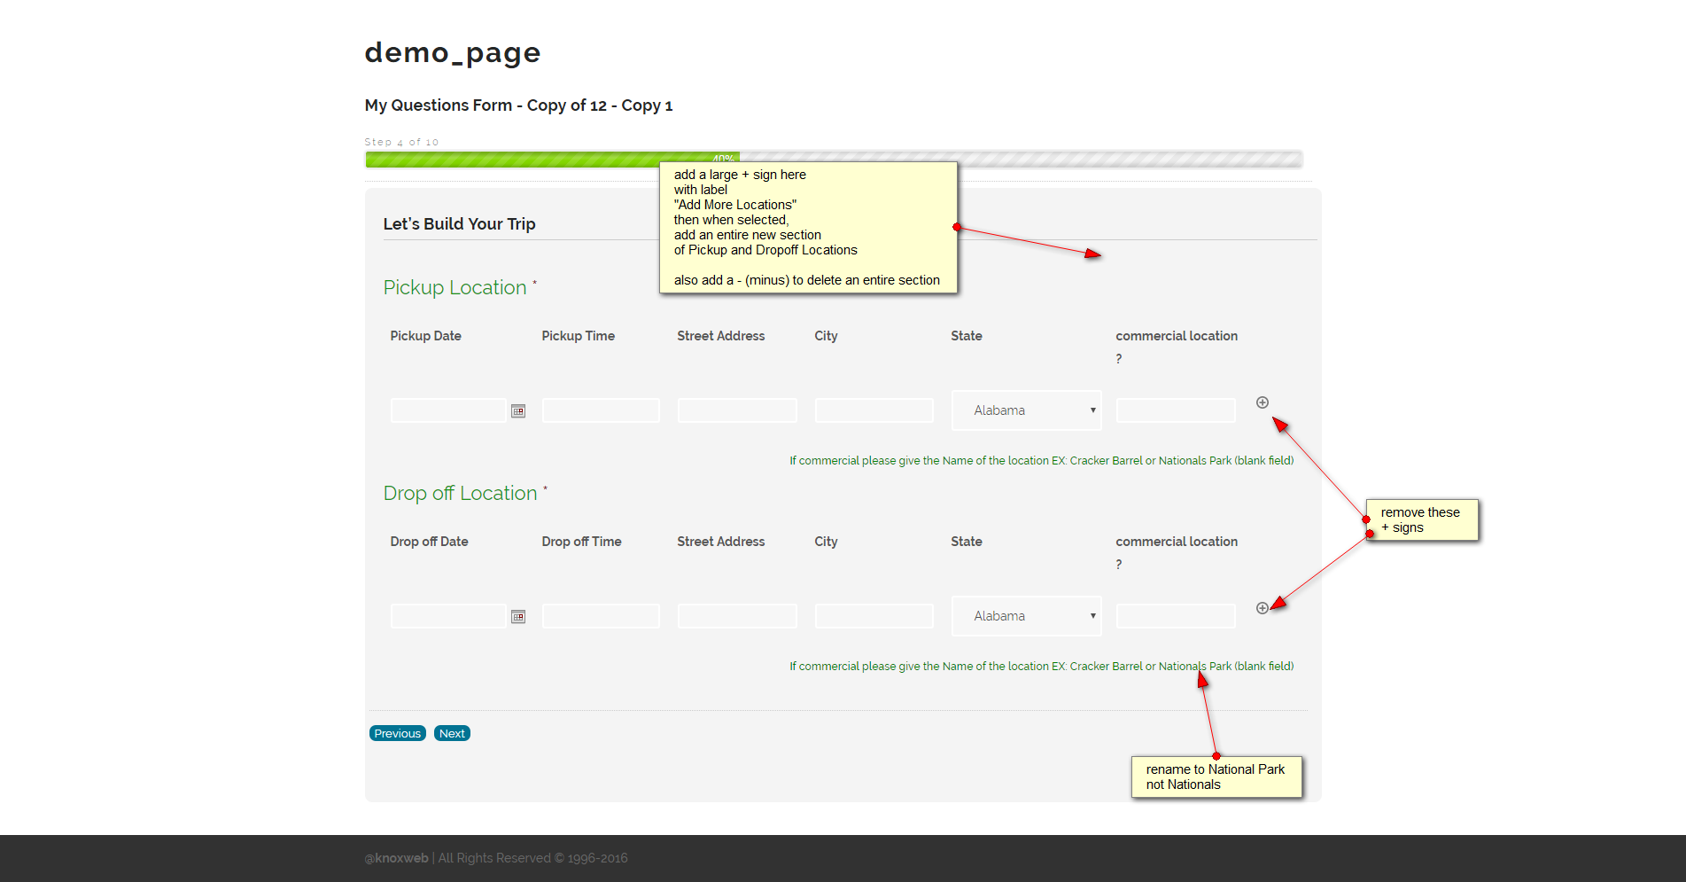Click the Previous button

pyautogui.click(x=398, y=733)
